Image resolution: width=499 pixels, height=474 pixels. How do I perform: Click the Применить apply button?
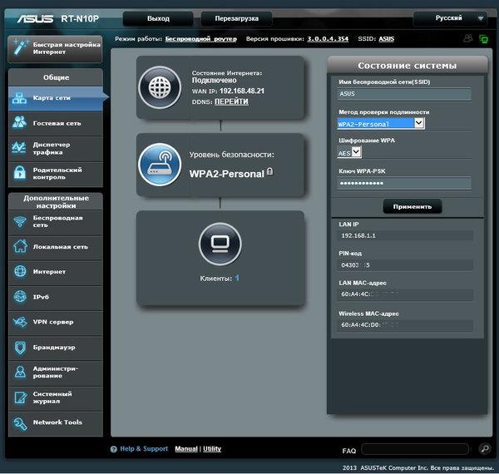[413, 206]
